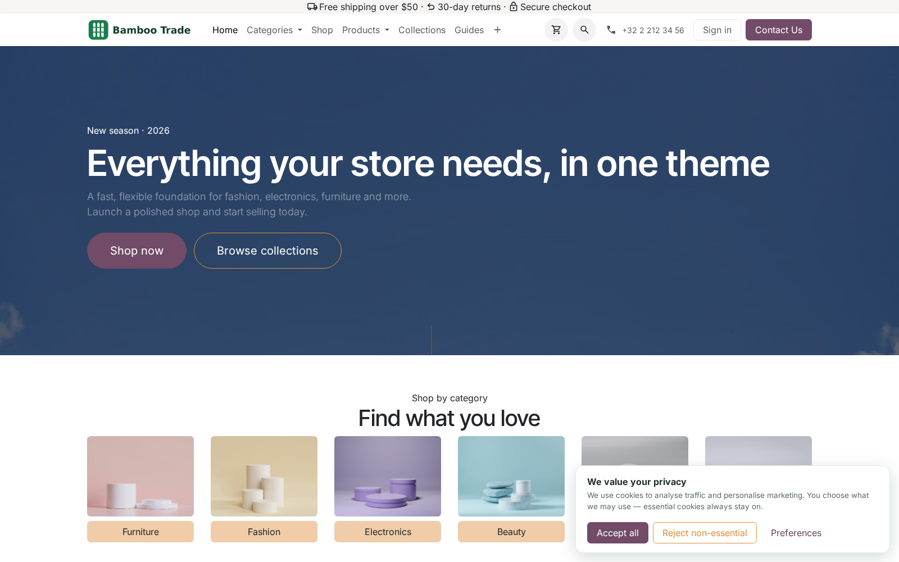The height and width of the screenshot is (562, 899).
Task: Open the Guides nav item
Action: coord(469,30)
